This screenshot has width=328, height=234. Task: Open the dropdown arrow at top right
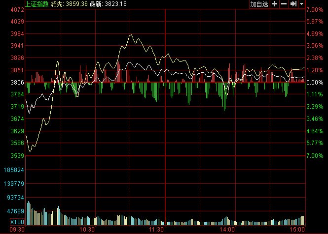click(301, 4)
